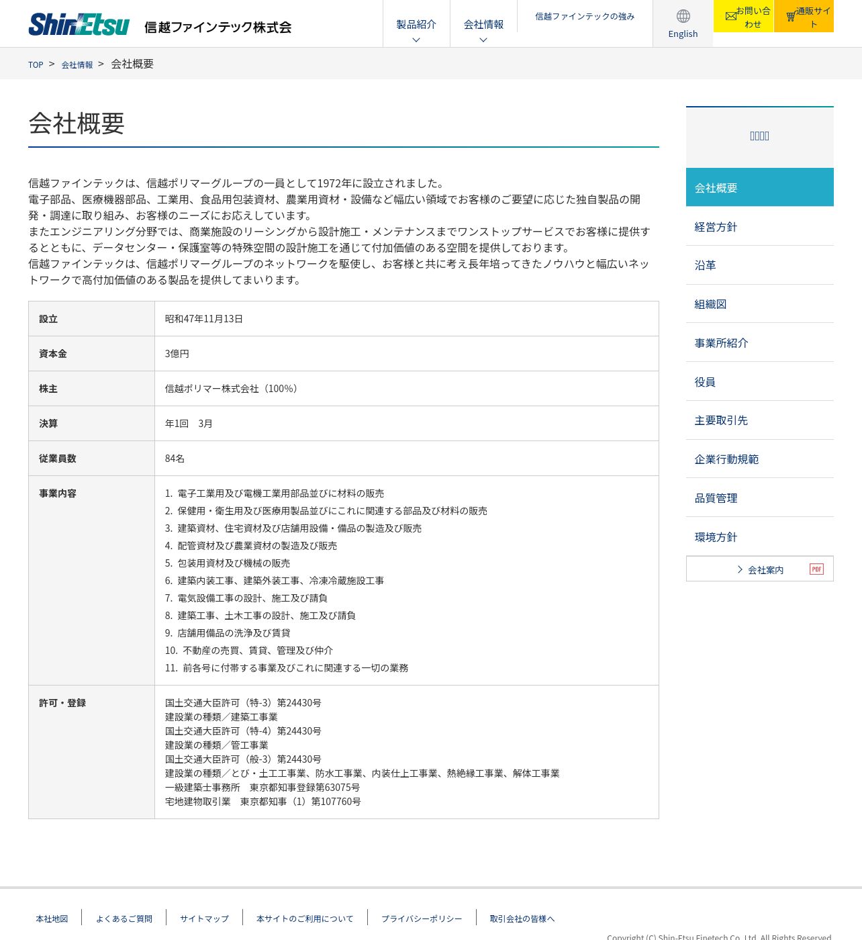This screenshot has height=940, width=862.
Task: Open 役員 from the sidebar menu
Action: click(760, 381)
